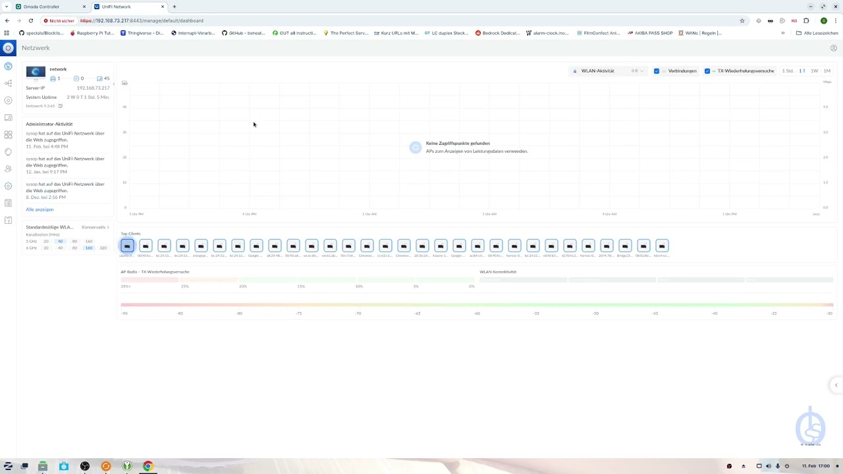Select the last Top Clients device icon
Viewport: 843px width, 474px height.
662,246
